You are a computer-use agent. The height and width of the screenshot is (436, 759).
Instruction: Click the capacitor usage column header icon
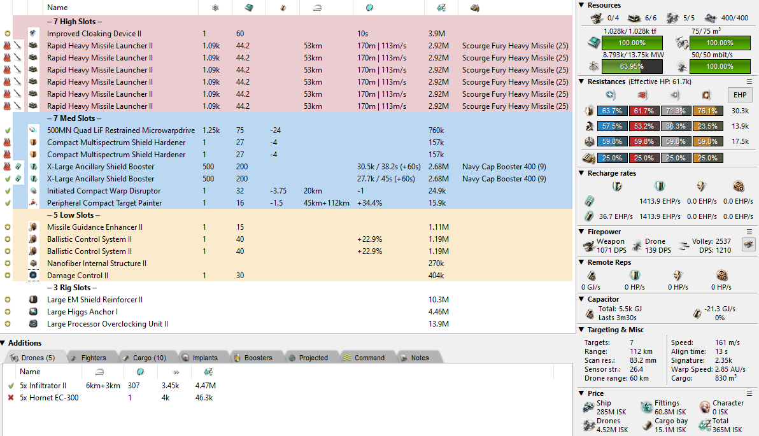(x=283, y=8)
